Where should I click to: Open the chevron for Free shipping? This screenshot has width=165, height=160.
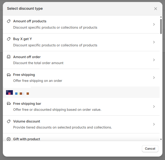(x=154, y=78)
